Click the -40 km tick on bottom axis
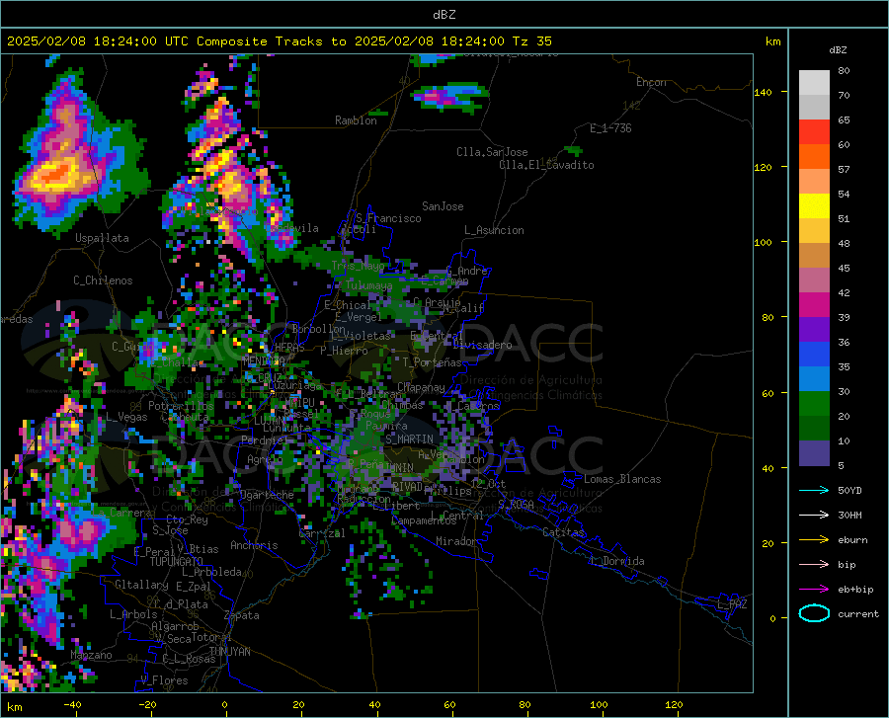This screenshot has width=889, height=718. [72, 705]
